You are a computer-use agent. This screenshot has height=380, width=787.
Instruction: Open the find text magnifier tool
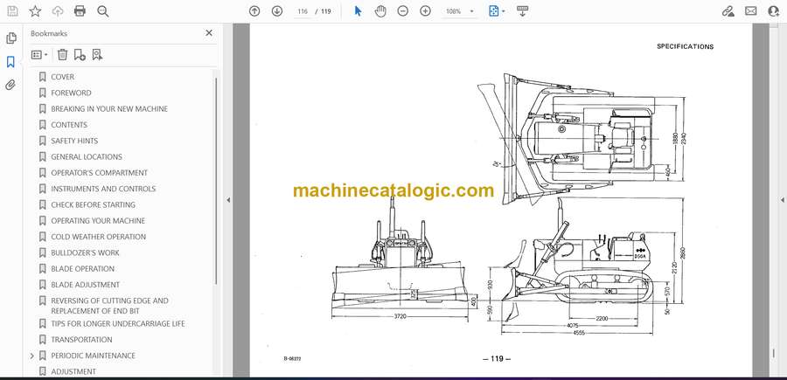point(103,11)
